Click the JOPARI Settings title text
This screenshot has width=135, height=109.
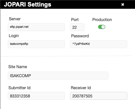click(x=28, y=5)
